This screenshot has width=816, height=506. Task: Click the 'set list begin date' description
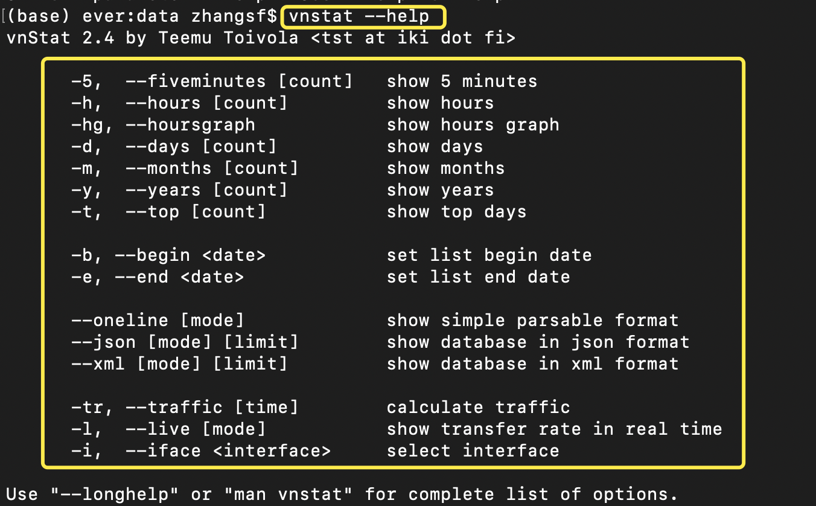coord(489,255)
